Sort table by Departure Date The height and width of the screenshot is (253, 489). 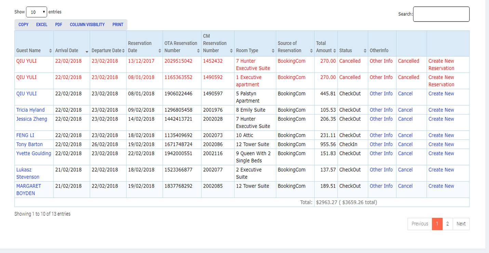123,51
